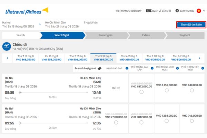The height and width of the screenshot is (138, 207).
Task: Click the swap route arrows icon
Action: coord(40,24)
